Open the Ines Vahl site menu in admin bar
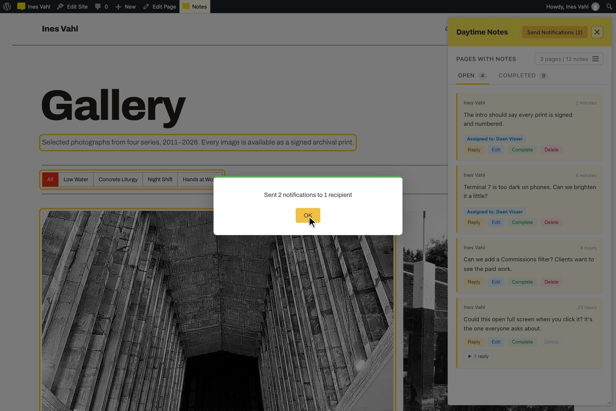The width and height of the screenshot is (616, 411). 34,7
